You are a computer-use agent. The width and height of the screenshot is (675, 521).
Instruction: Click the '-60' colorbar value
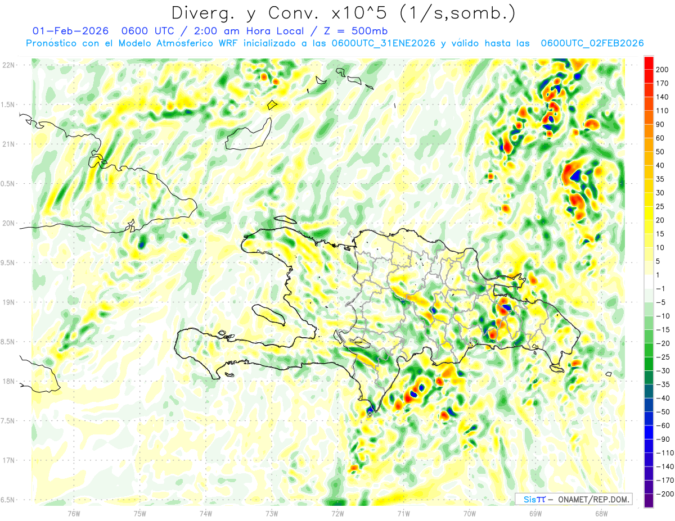pyautogui.click(x=664, y=425)
